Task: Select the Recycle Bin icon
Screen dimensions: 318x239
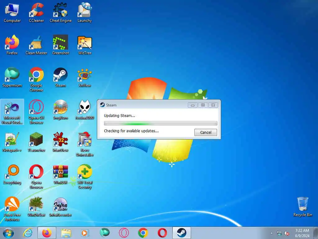Action: 302,207
